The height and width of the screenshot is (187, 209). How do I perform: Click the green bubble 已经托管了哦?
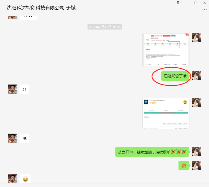point(175,76)
